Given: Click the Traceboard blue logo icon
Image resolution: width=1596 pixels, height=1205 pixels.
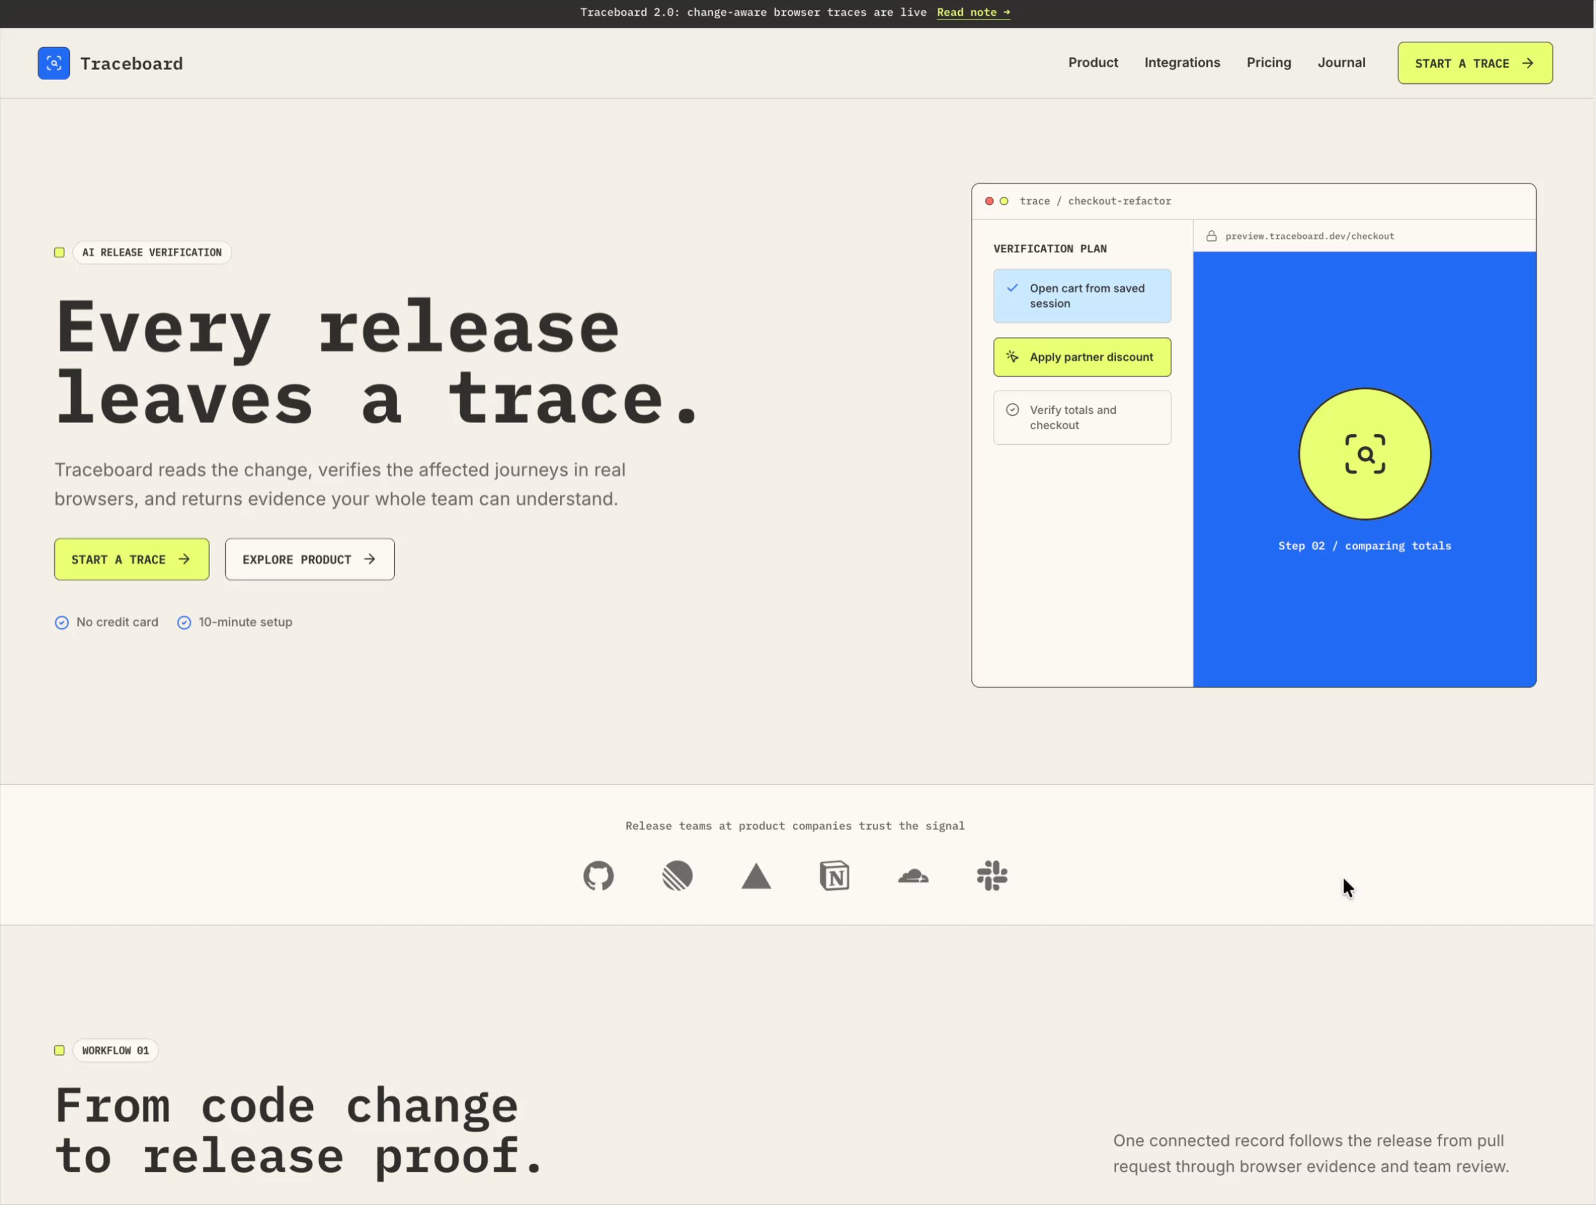Looking at the screenshot, I should point(54,64).
